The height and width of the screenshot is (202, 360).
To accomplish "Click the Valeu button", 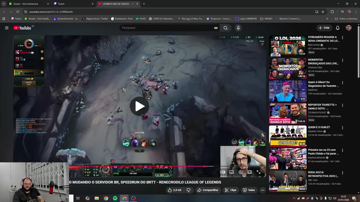I will tap(249, 190).
